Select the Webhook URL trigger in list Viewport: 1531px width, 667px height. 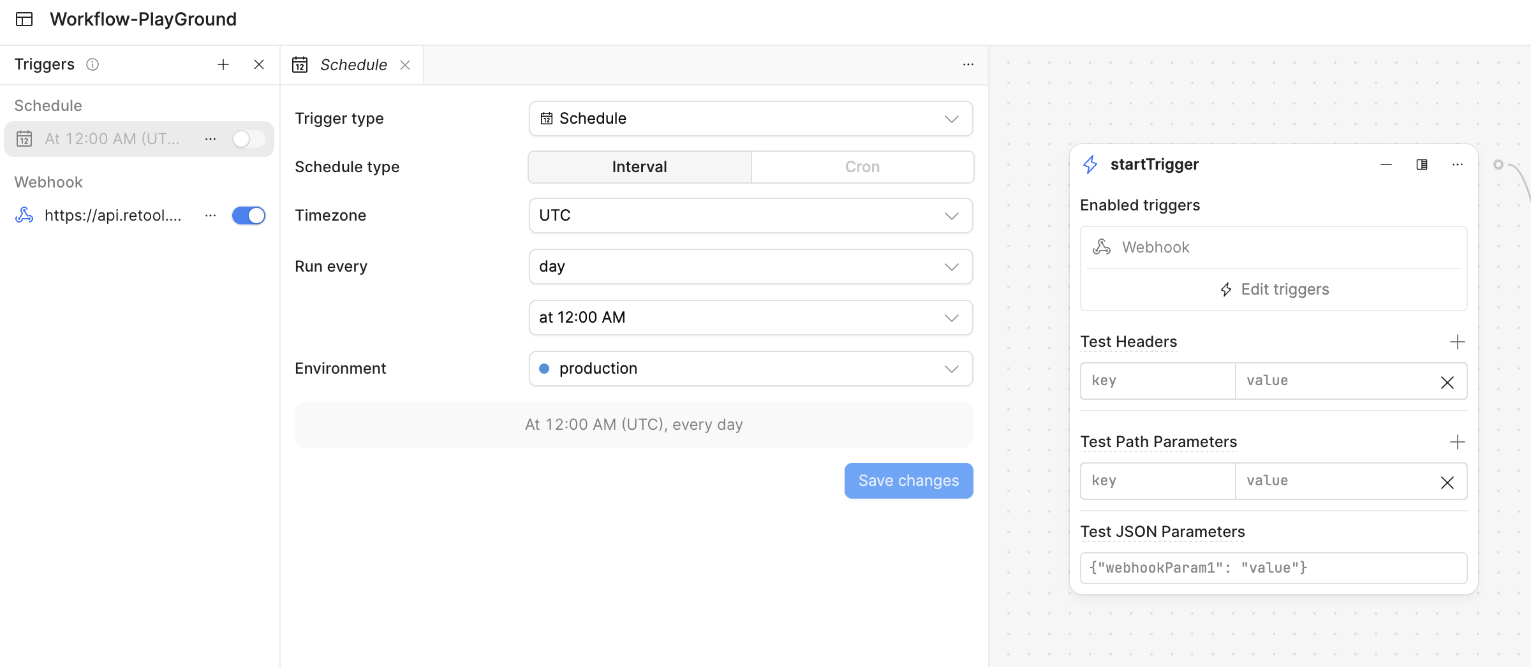pyautogui.click(x=112, y=216)
